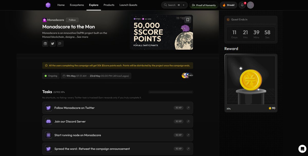Go to the Home tab
Viewport: 308px width, 156px height.
pyautogui.click(x=61, y=5)
